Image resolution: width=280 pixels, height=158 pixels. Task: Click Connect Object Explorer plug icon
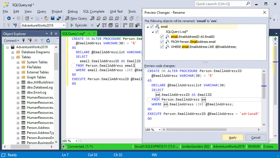pyautogui.click(x=24, y=40)
